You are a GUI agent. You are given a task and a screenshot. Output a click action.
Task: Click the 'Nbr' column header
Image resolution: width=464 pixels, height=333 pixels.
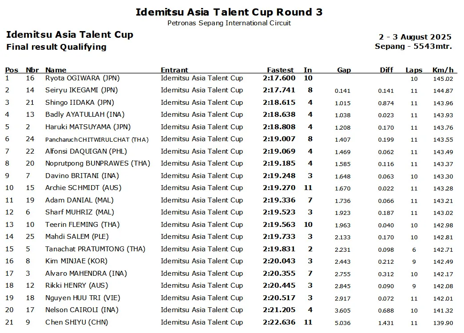point(32,70)
